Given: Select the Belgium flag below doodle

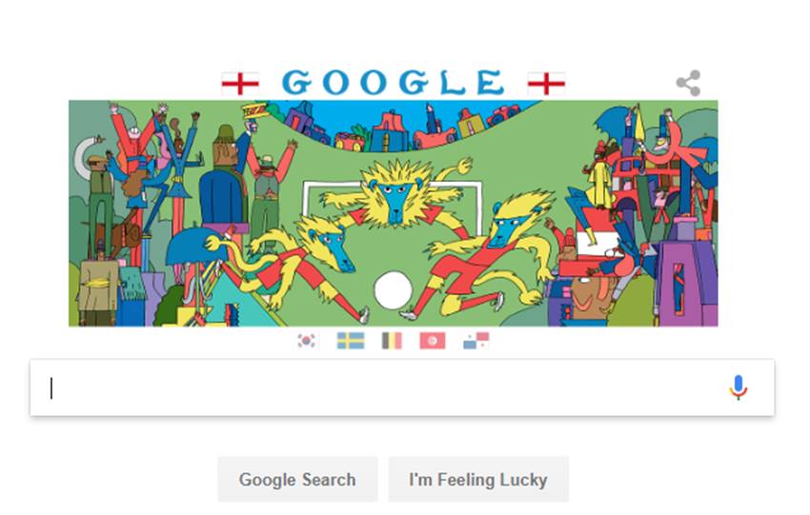Looking at the screenshot, I should click(x=392, y=341).
